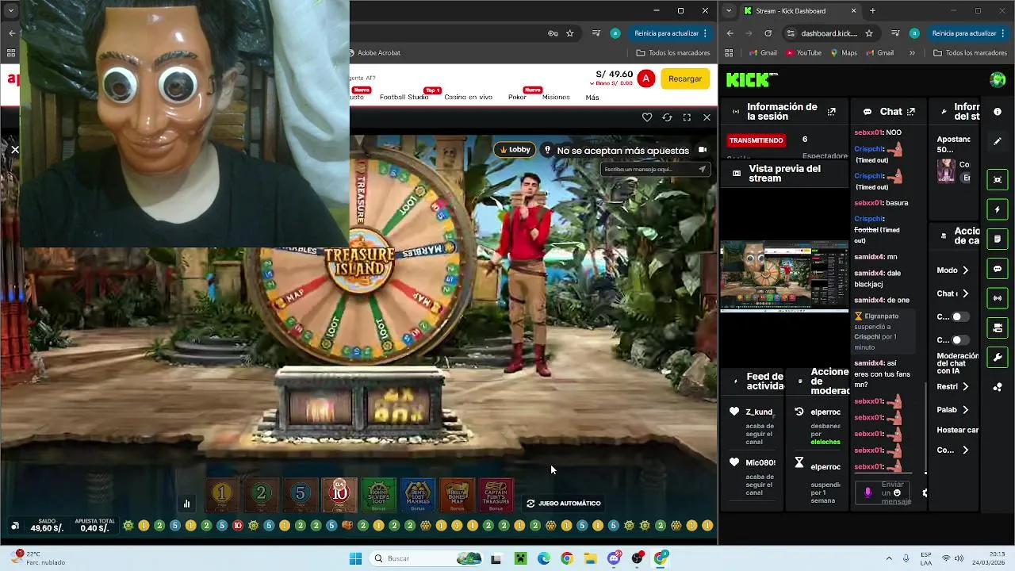Image resolution: width=1015 pixels, height=571 pixels.
Task: Open Chrome menu next to Reinicia para actualizar in Kick window
Action: pyautogui.click(x=1004, y=33)
